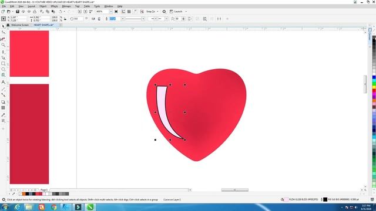This screenshot has width=376, height=211.
Task: Click the horizontal scrollbar thumb
Action: coord(235,190)
